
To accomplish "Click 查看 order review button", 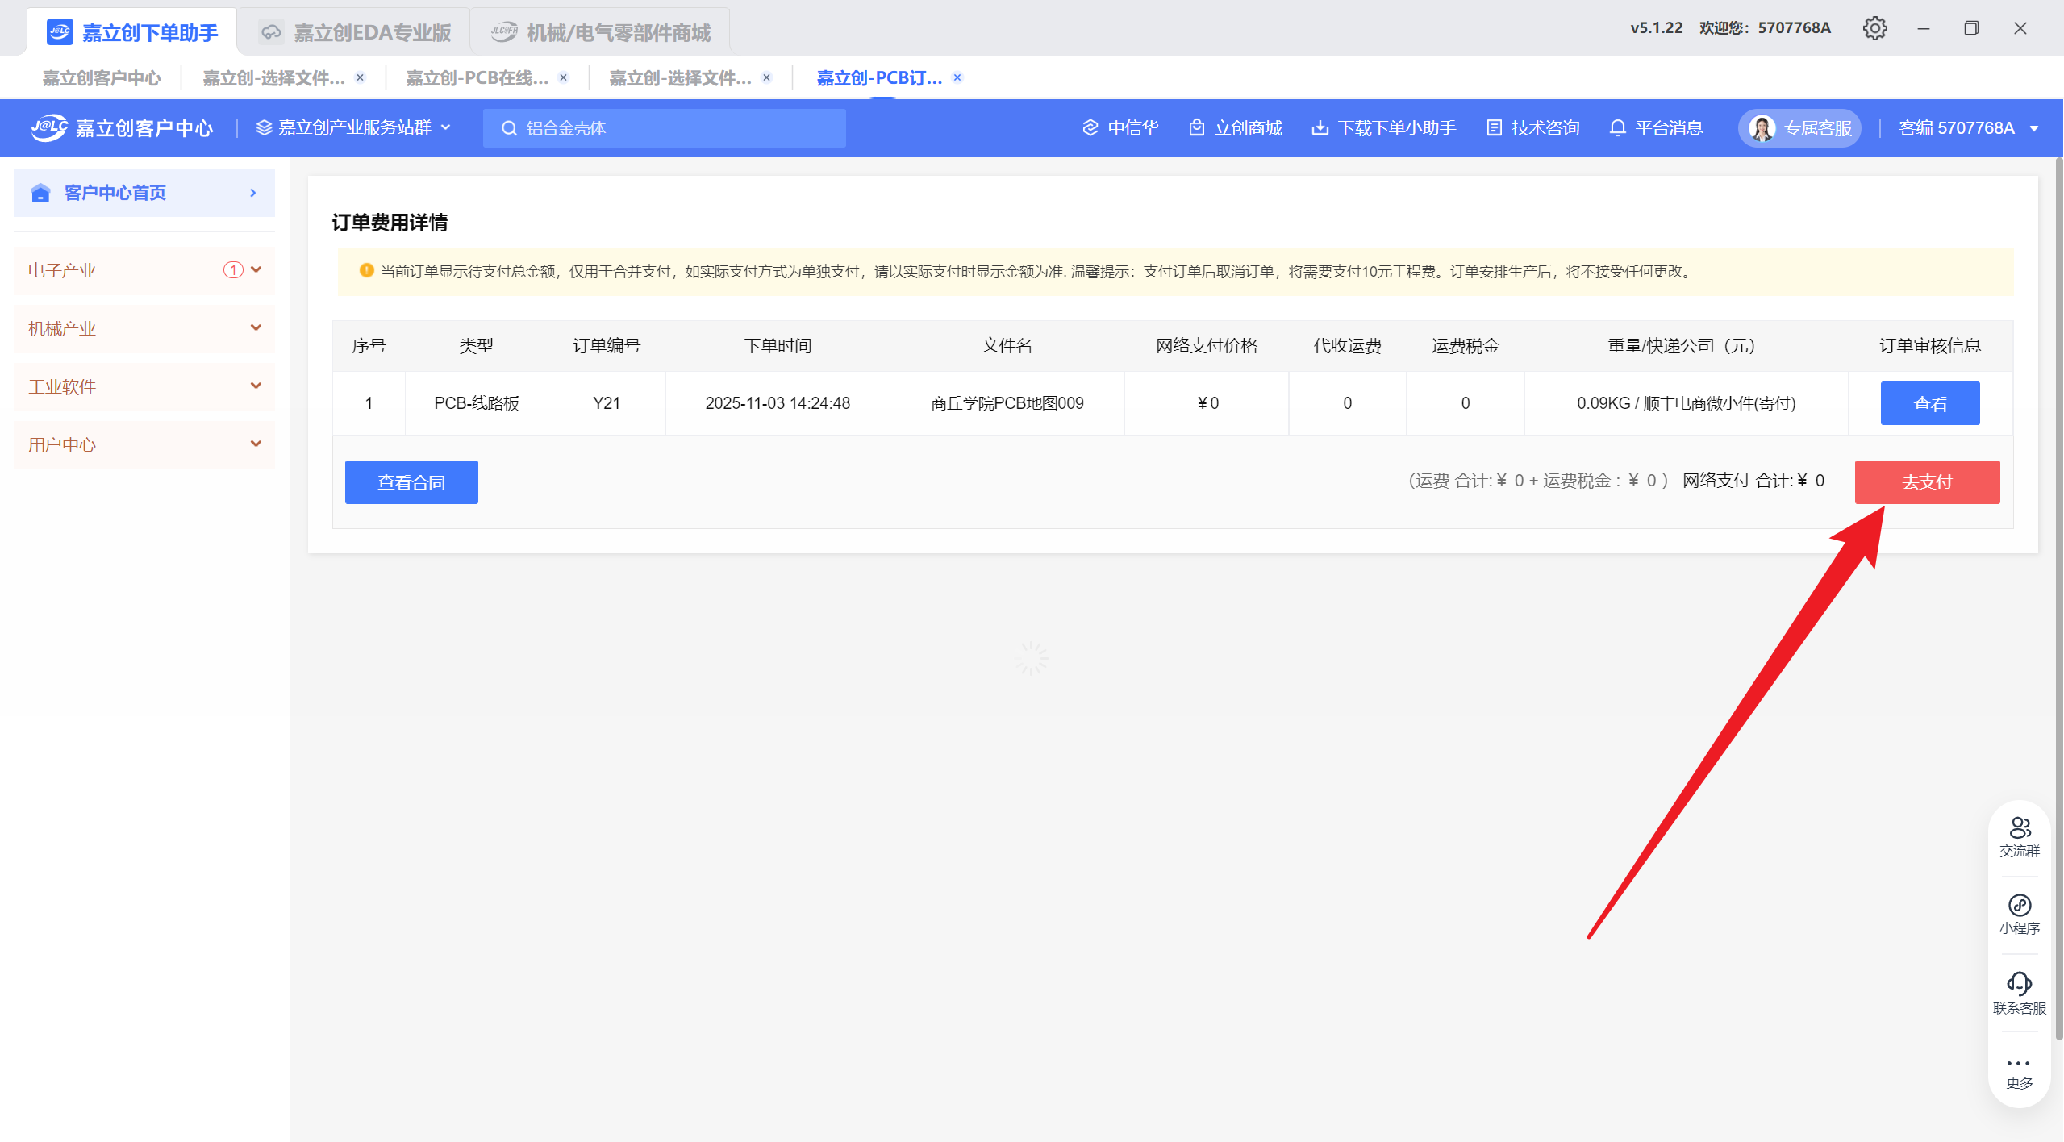I will (1929, 403).
